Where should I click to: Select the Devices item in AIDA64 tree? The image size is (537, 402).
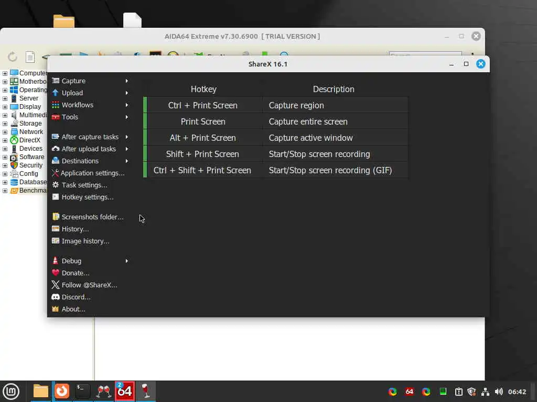tap(31, 149)
